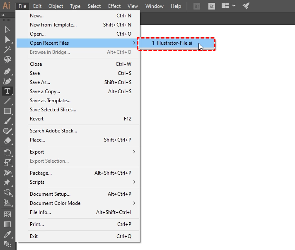Select the Selection tool arrow
The height and width of the screenshot is (250, 295).
tap(7, 29)
